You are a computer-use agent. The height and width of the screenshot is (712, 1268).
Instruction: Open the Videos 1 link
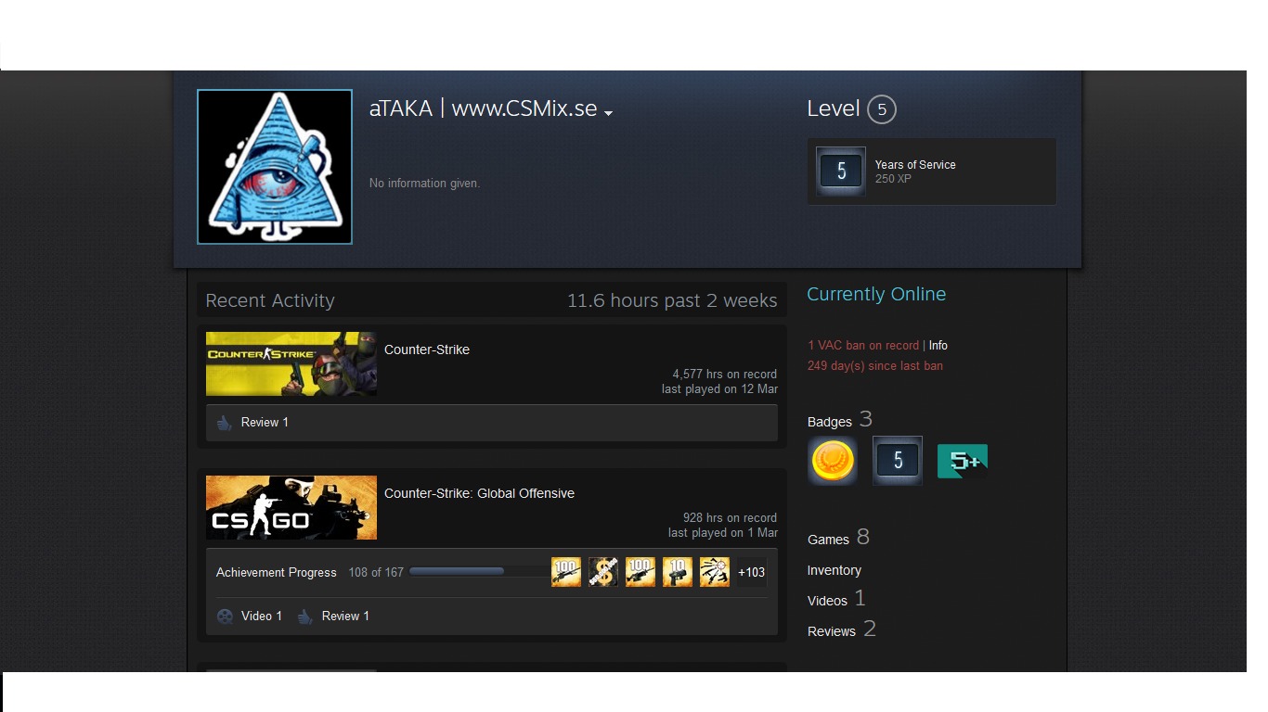click(x=836, y=599)
